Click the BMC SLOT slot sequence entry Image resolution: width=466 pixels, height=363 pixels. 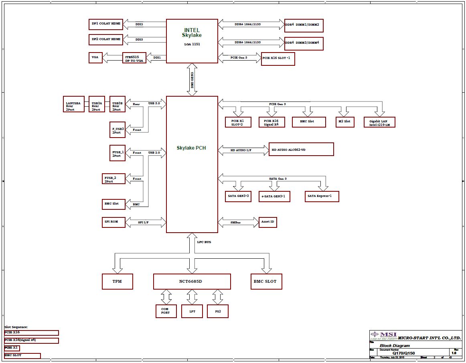click(22, 355)
